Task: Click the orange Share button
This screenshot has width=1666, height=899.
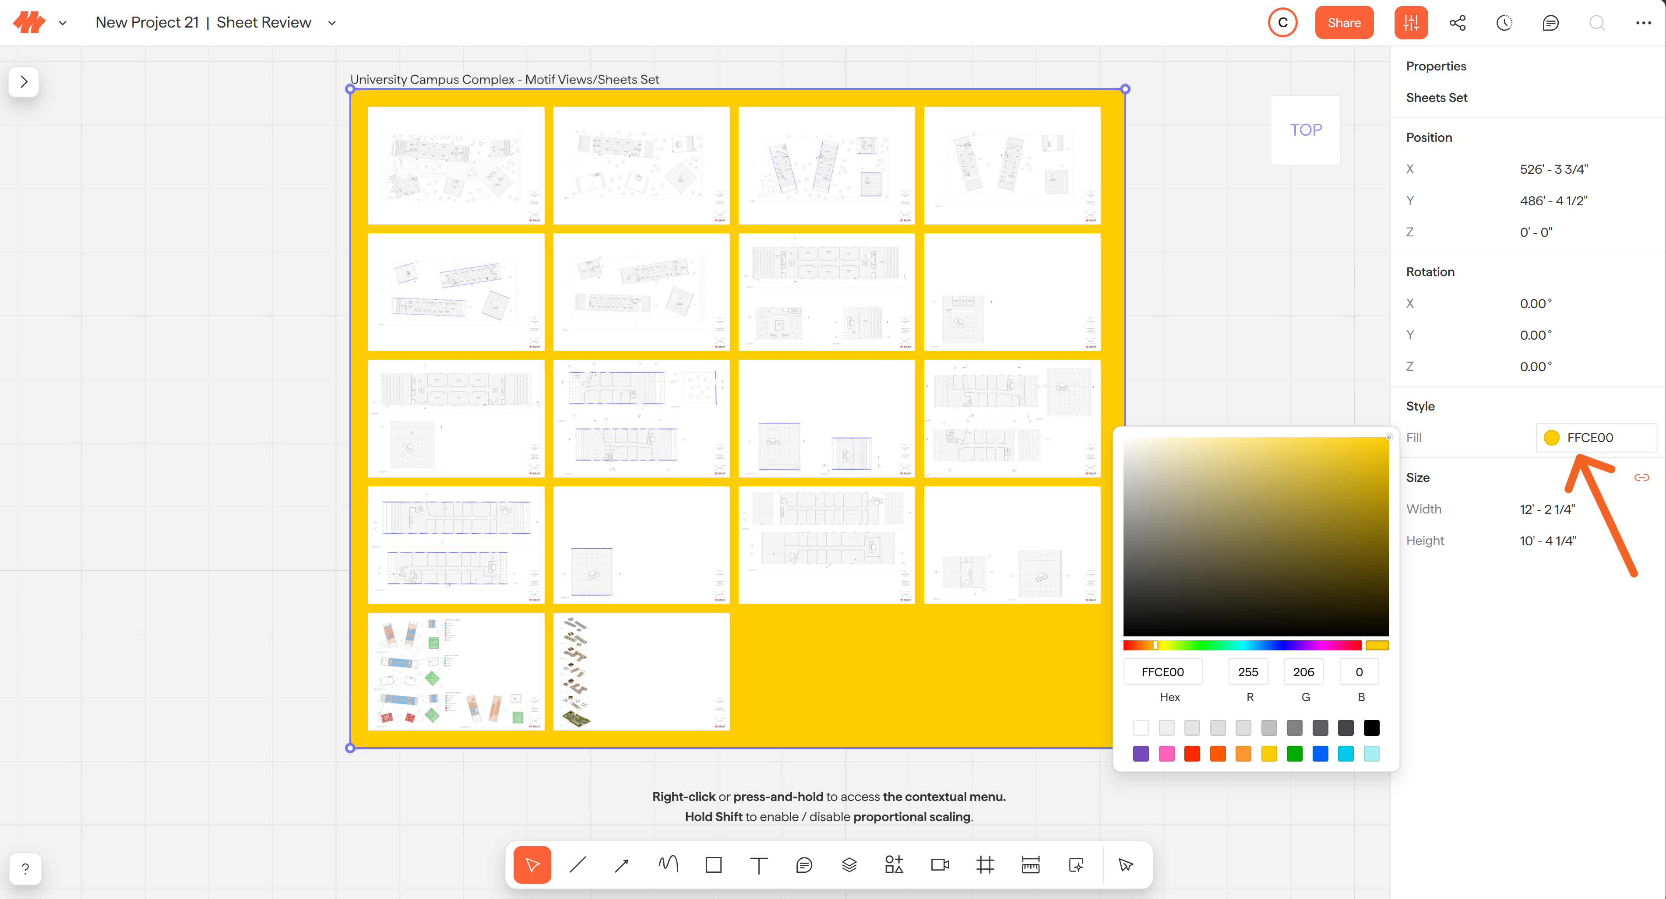Action: point(1344,23)
